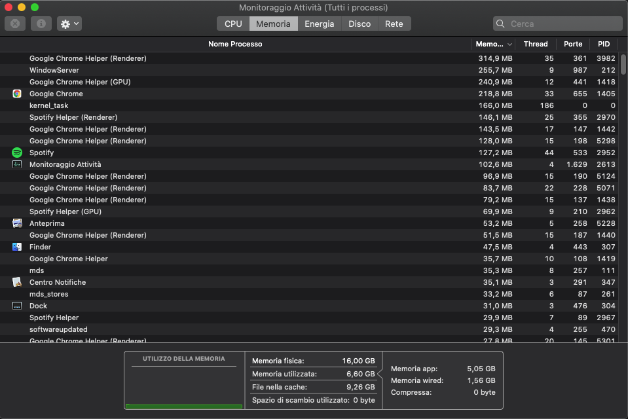Select Spotify Helper (GPU) row
Image resolution: width=628 pixels, height=419 pixels.
[309, 211]
